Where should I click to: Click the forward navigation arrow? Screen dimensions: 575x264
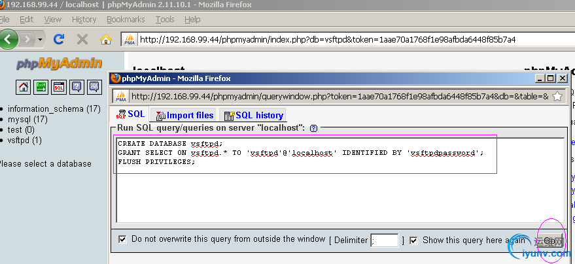(27, 39)
